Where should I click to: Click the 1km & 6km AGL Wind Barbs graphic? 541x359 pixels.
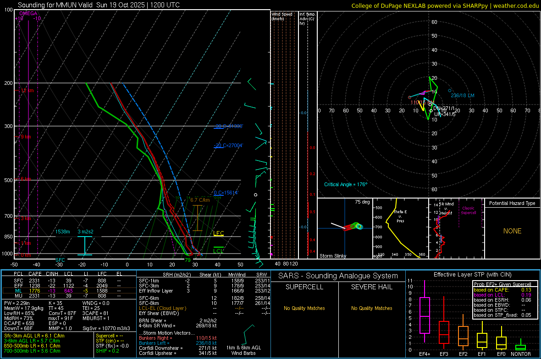tap(250, 334)
